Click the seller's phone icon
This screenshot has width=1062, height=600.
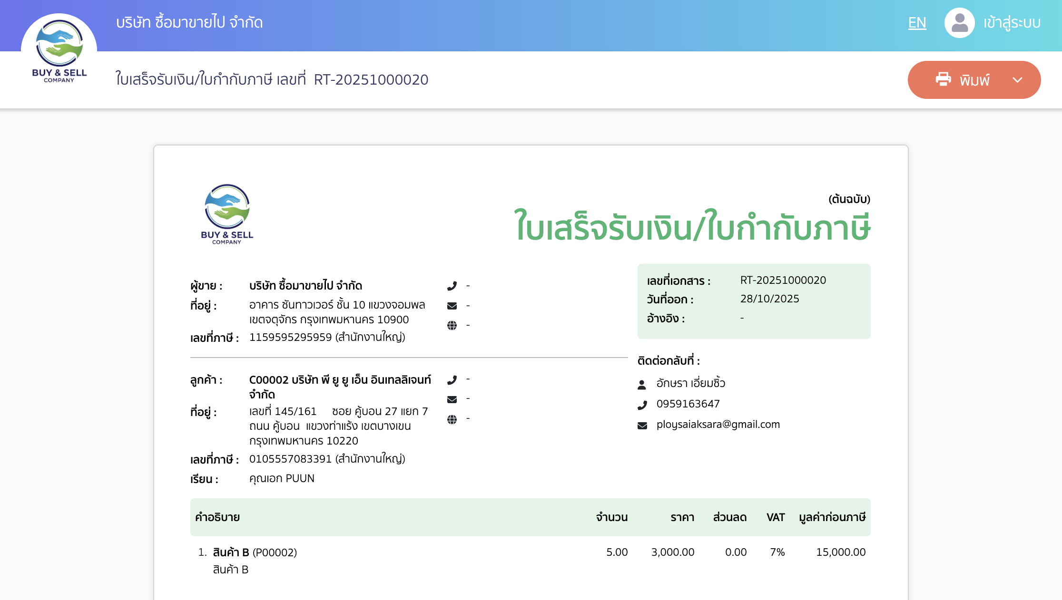tap(452, 285)
